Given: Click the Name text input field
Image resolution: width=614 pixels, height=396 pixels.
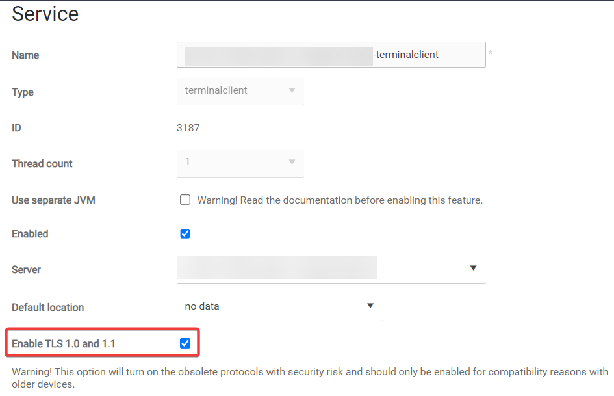Looking at the screenshot, I should tap(331, 55).
